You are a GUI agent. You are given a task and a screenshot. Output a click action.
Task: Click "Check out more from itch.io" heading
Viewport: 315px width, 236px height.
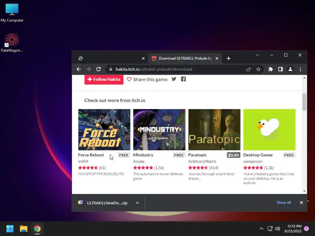tap(115, 100)
